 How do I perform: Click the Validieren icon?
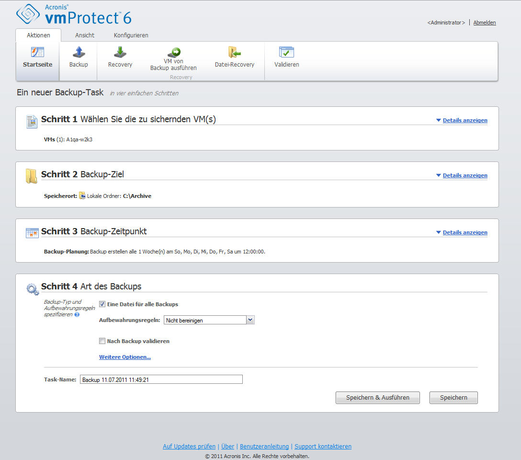pos(286,53)
